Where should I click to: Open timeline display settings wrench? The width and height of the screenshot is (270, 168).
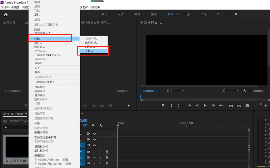[x=101, y=126]
